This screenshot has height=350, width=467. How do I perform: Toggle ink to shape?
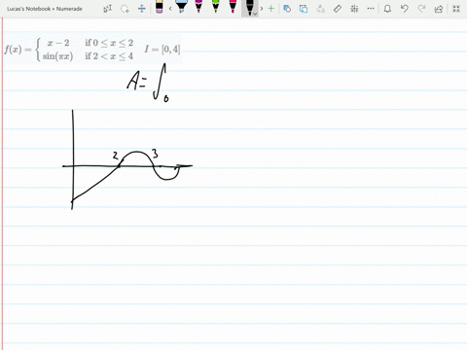click(x=304, y=9)
